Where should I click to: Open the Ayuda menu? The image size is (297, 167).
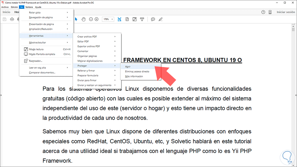pos(38,7)
